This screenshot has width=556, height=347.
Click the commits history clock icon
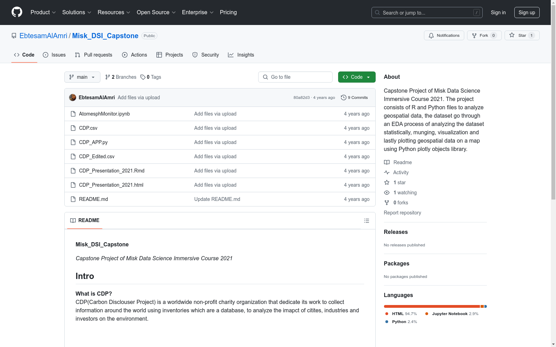click(x=344, y=98)
